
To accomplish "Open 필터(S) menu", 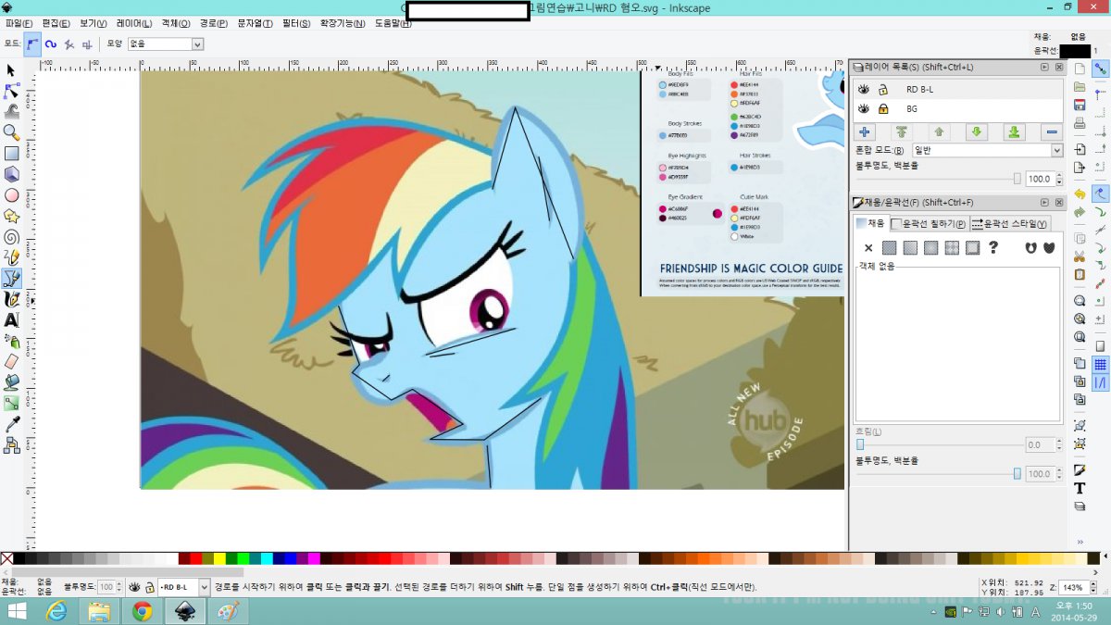I will click(297, 22).
